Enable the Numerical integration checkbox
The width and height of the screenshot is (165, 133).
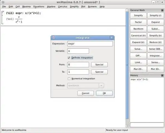click(69, 79)
